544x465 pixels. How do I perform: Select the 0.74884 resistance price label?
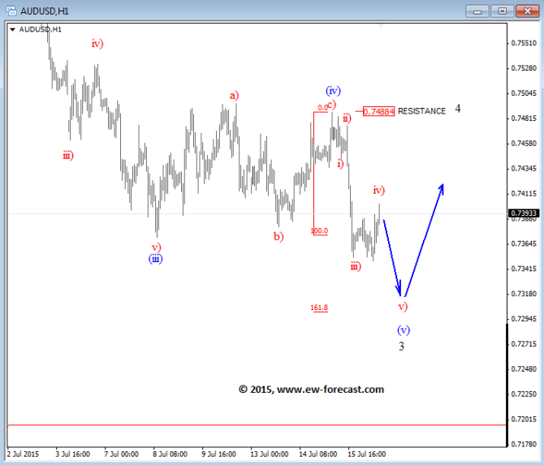click(x=378, y=111)
